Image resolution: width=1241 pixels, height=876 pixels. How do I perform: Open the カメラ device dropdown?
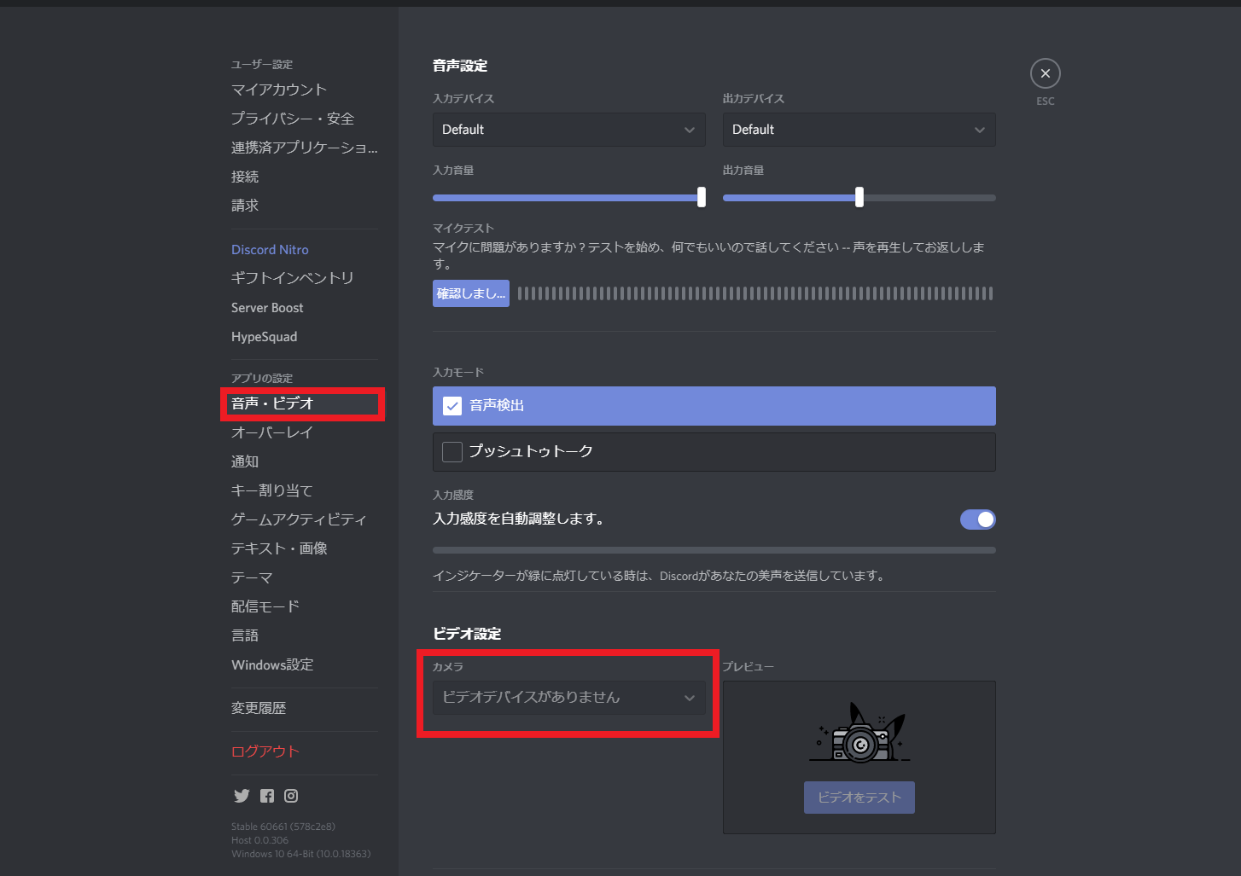569,698
